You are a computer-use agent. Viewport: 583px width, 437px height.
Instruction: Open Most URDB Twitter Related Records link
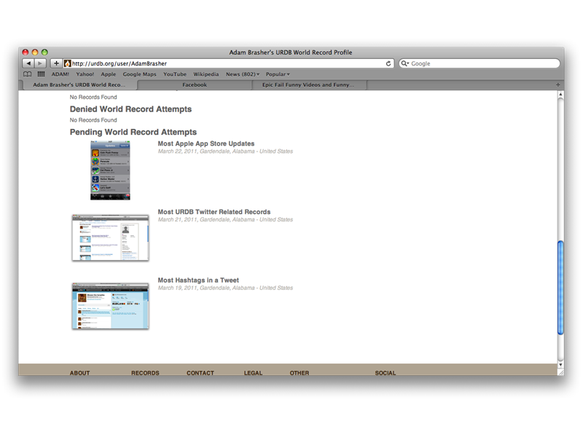[x=214, y=212]
